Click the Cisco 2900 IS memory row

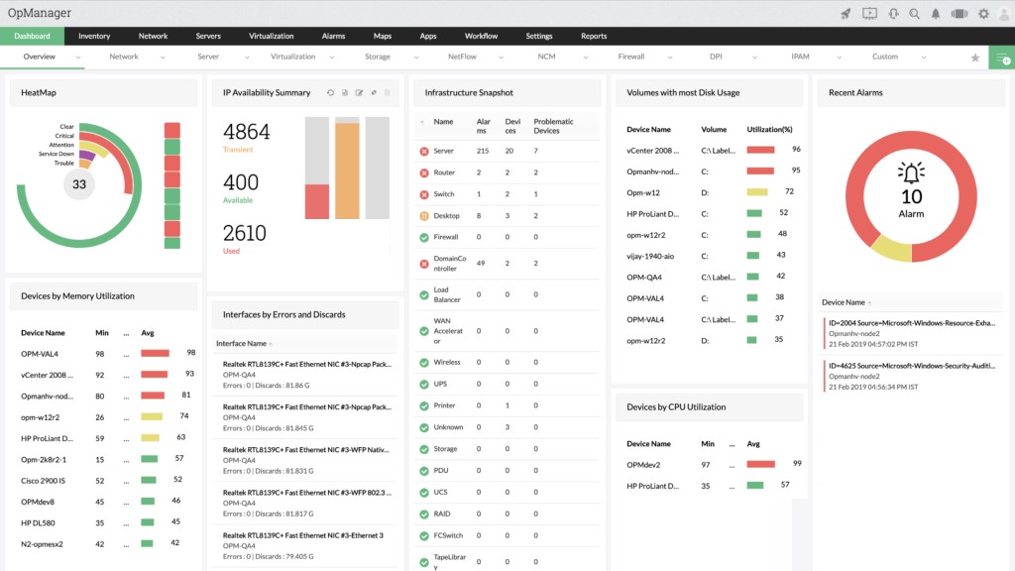click(103, 481)
